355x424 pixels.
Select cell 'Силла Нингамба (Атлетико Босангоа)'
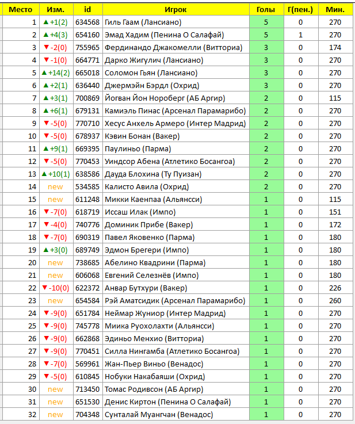pos(175,352)
